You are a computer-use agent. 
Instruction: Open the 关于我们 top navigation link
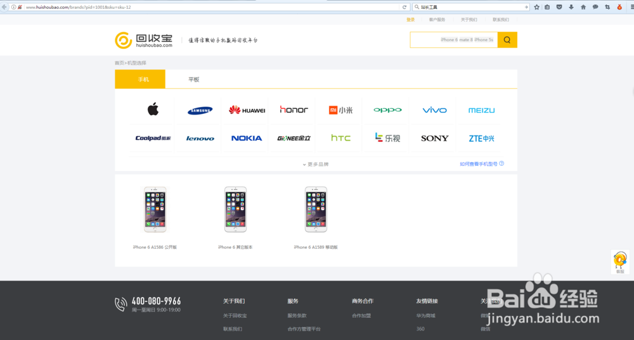click(469, 20)
